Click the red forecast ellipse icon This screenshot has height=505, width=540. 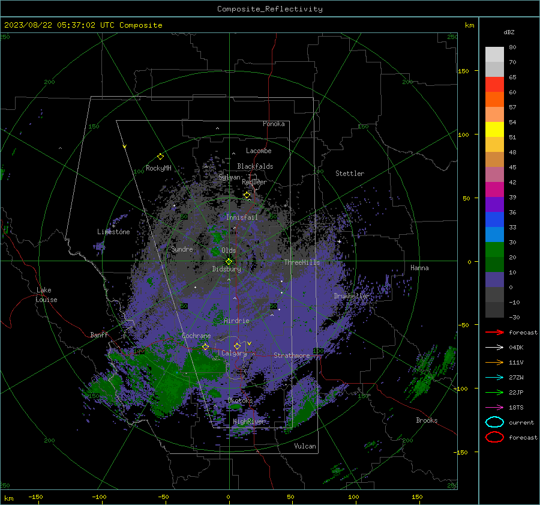coord(494,437)
